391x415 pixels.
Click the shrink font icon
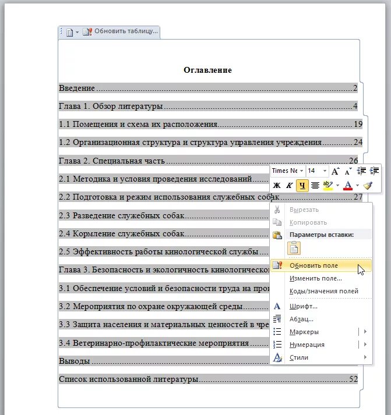[x=348, y=171]
